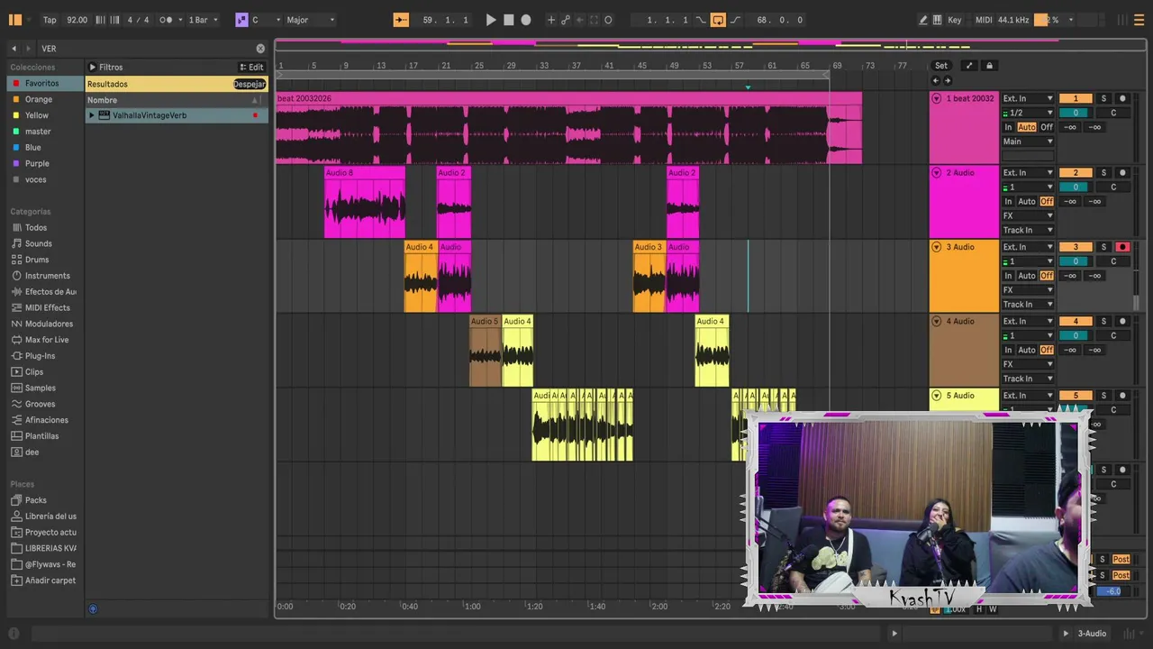The image size is (1153, 649).
Task: Toggle Draw Mode pencil icon
Action: [923, 20]
